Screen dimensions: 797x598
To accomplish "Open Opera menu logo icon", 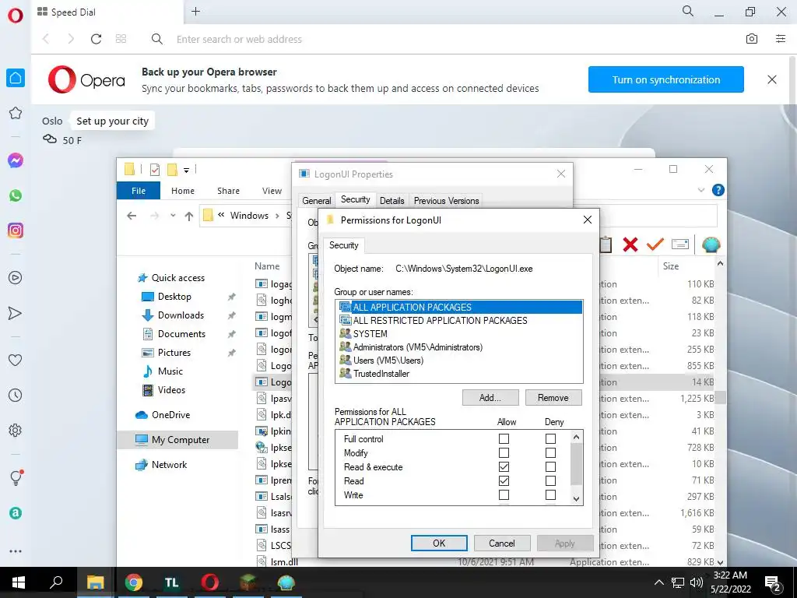I will [16, 16].
